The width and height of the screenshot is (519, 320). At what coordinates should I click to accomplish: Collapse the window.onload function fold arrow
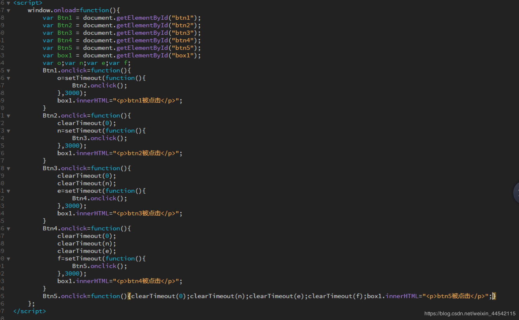point(8,11)
